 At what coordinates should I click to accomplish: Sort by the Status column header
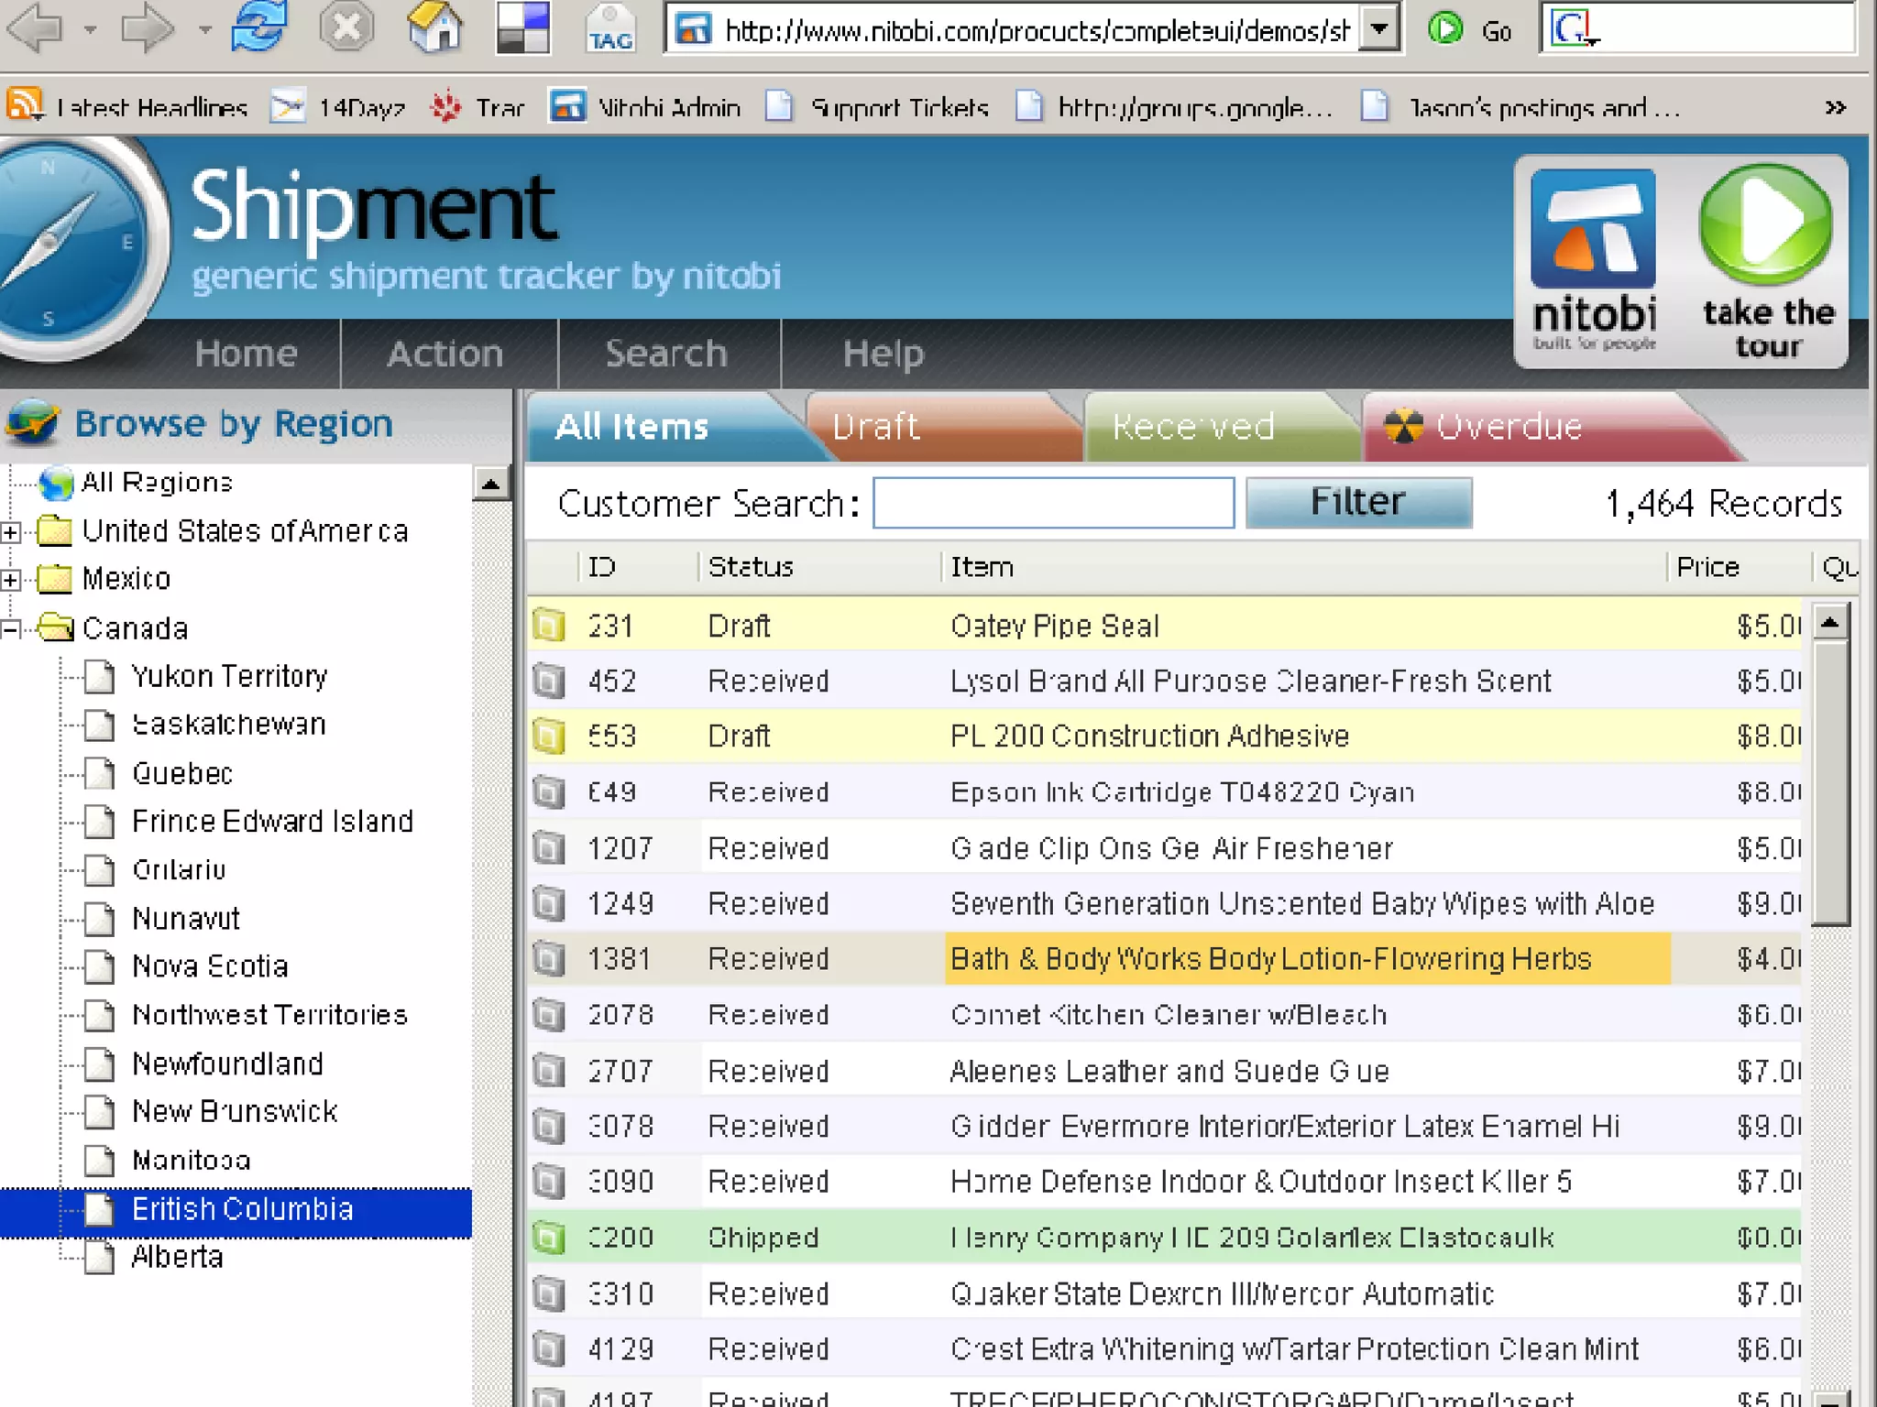(819, 567)
